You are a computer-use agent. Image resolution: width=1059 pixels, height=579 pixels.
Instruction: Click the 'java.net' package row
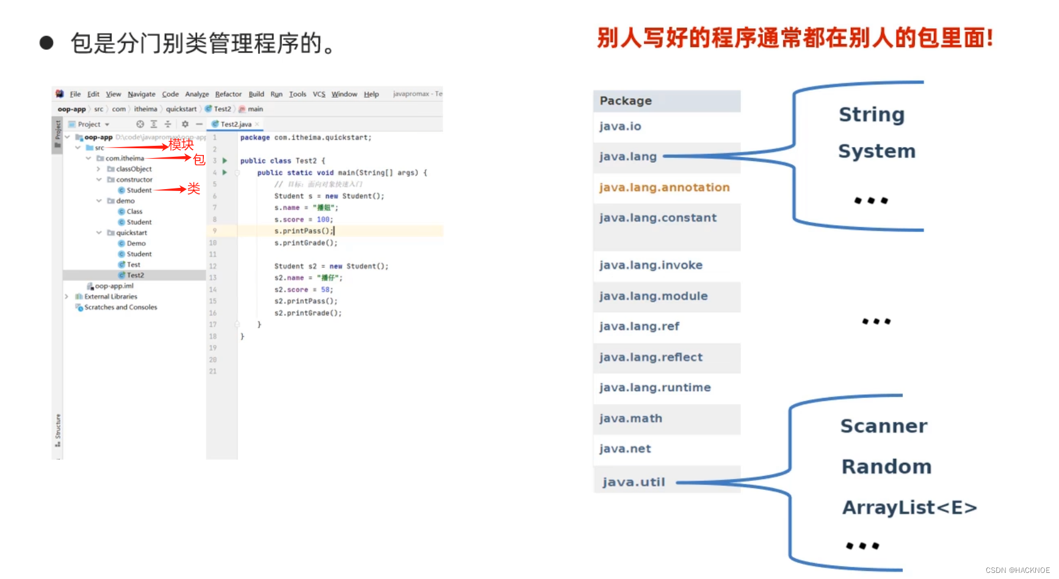[x=667, y=450]
